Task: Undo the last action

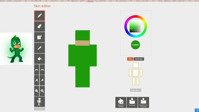Action: pyautogui.click(x=37, y=70)
